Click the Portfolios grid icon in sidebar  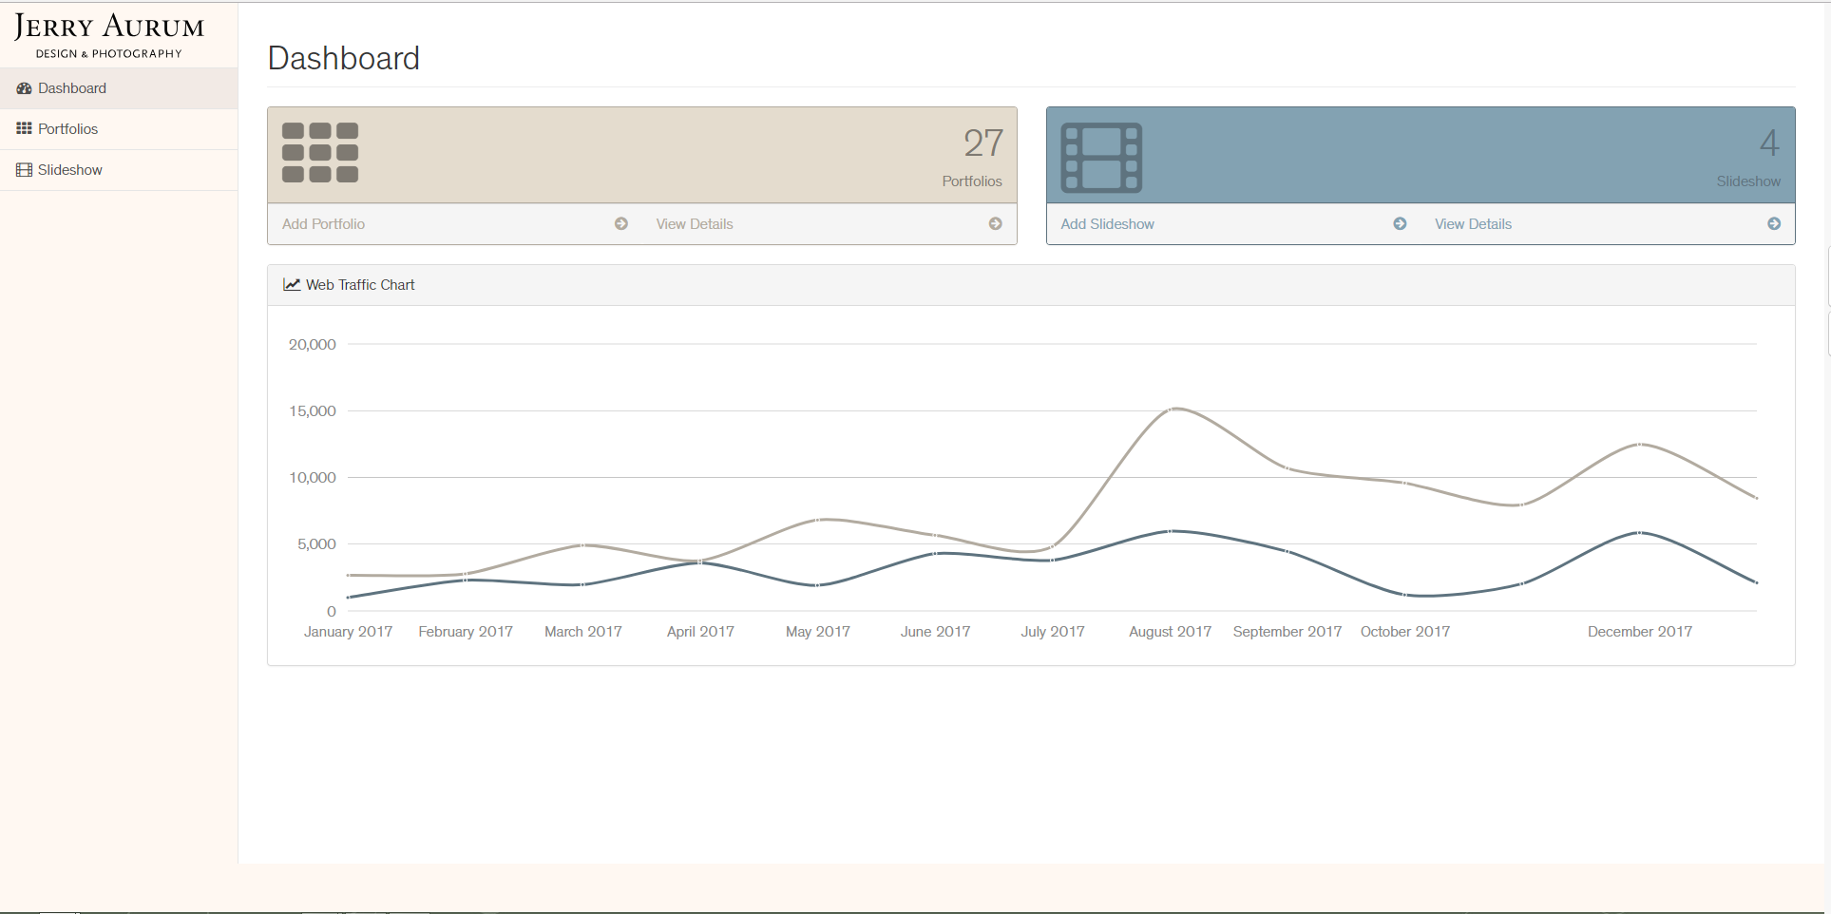(x=25, y=129)
